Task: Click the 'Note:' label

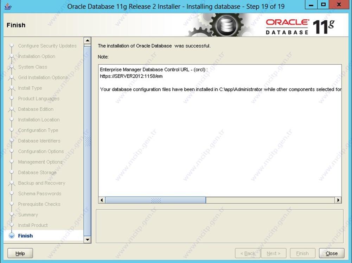Action: coord(103,57)
